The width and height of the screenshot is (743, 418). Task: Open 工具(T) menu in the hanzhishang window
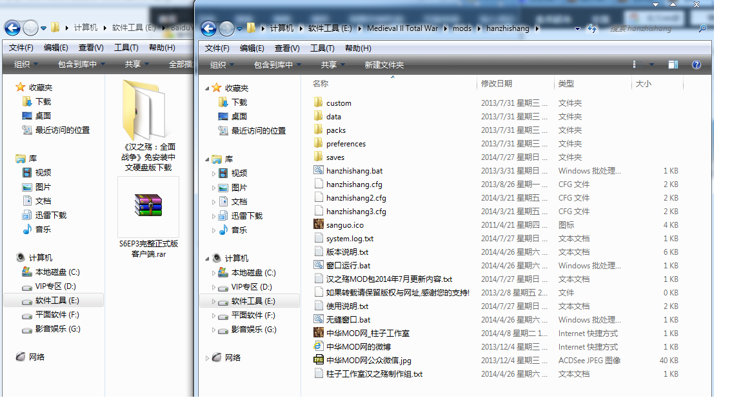pyautogui.click(x=322, y=48)
